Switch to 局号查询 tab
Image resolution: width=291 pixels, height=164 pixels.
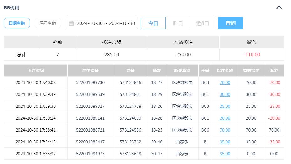click(48, 23)
